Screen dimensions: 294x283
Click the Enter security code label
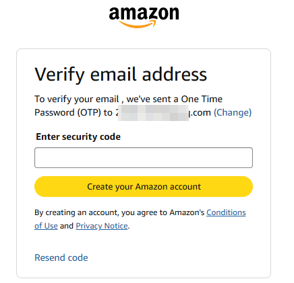click(78, 136)
